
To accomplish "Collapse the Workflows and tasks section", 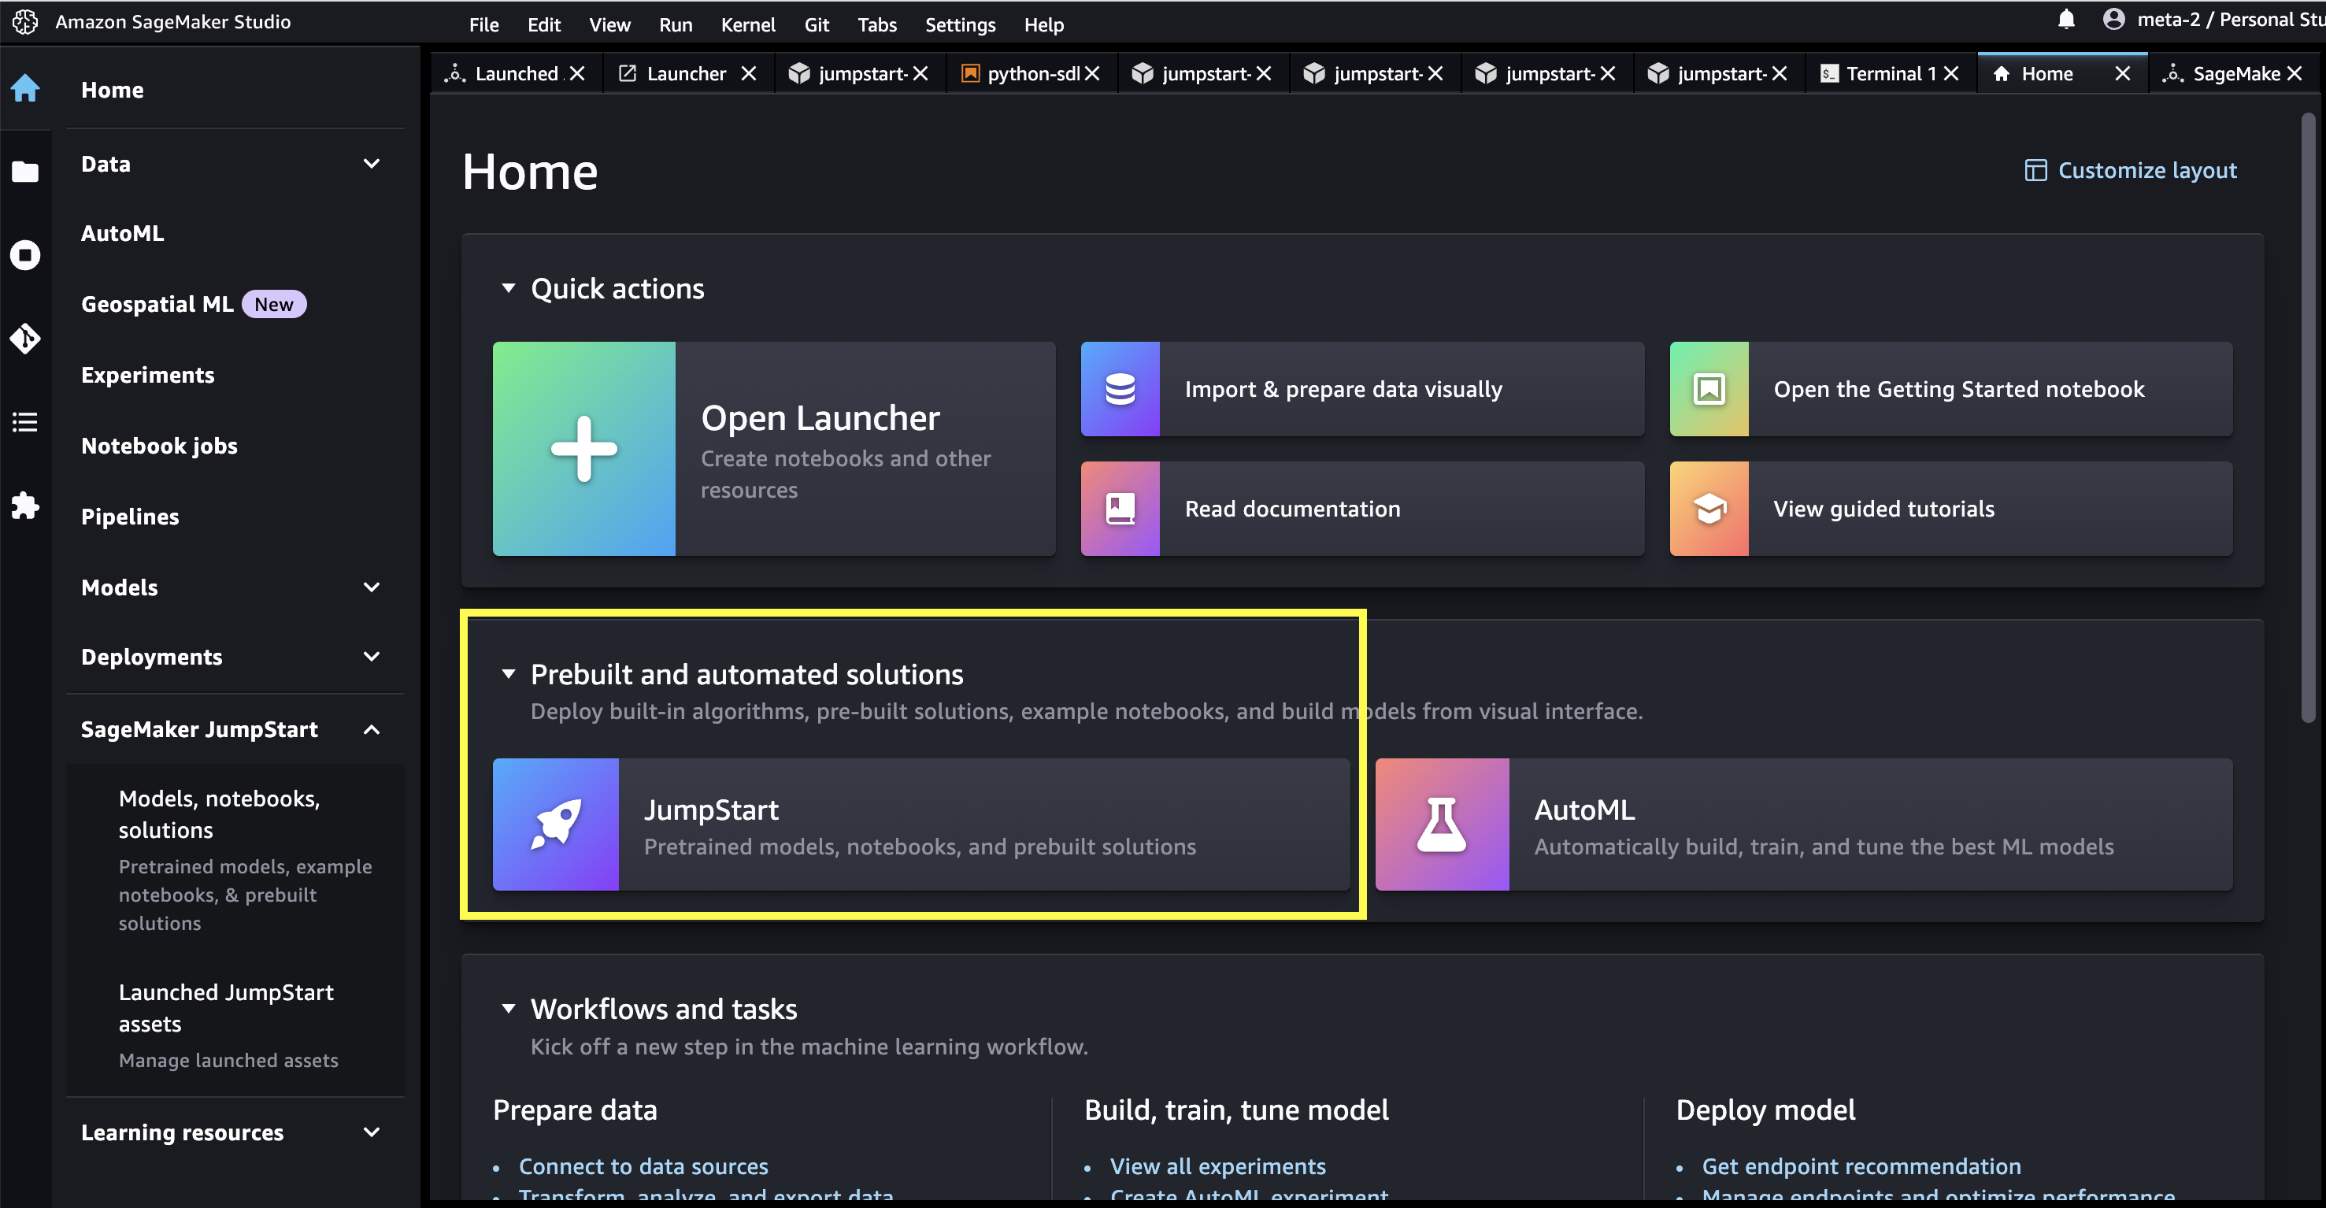I will (x=509, y=1007).
